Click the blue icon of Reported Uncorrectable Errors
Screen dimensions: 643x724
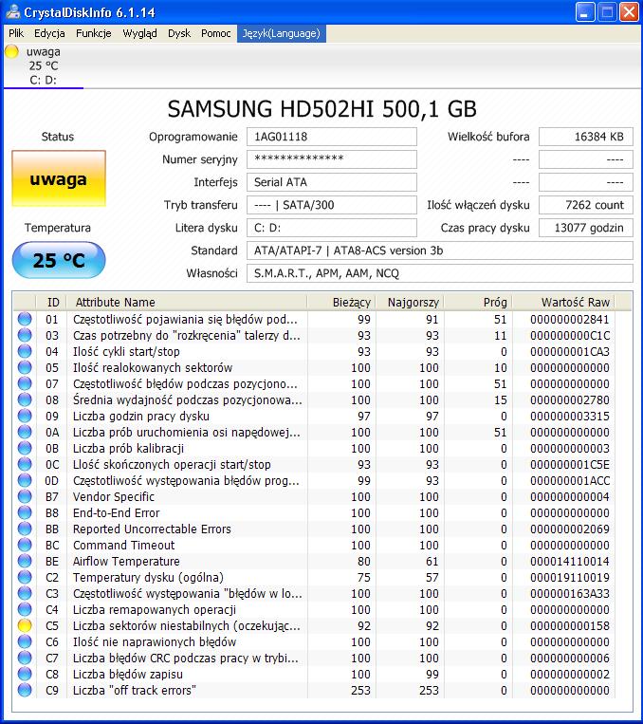pyautogui.click(x=25, y=529)
